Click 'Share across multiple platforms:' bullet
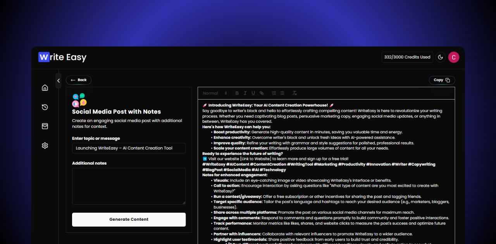The image size is (496, 244). point(314,213)
